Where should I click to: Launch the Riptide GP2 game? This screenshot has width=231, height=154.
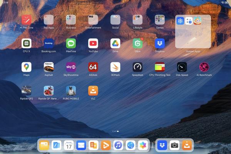tap(27, 90)
